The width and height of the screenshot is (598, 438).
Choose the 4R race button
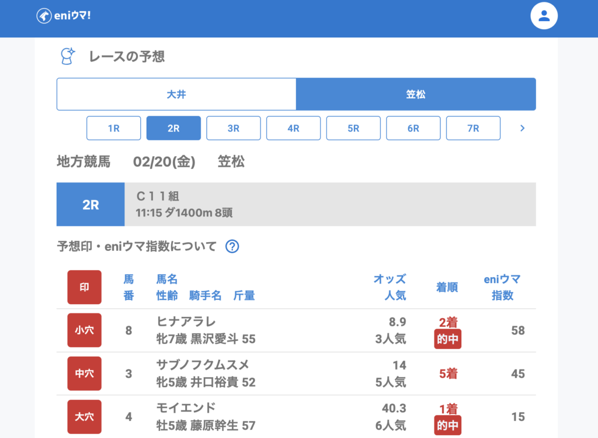pyautogui.click(x=293, y=128)
